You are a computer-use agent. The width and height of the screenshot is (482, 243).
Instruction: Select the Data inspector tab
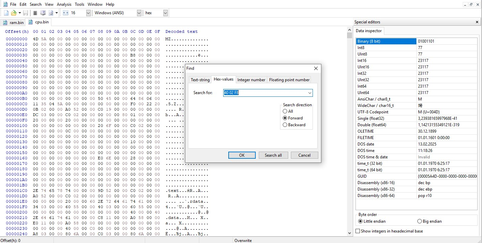369,31
